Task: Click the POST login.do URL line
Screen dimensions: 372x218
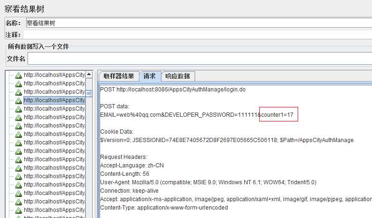Action: click(173, 90)
